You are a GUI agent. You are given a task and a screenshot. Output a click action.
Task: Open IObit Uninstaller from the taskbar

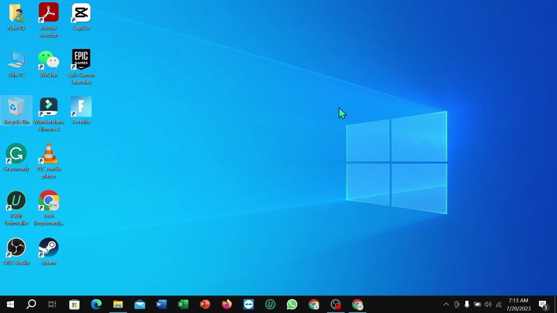click(x=270, y=304)
